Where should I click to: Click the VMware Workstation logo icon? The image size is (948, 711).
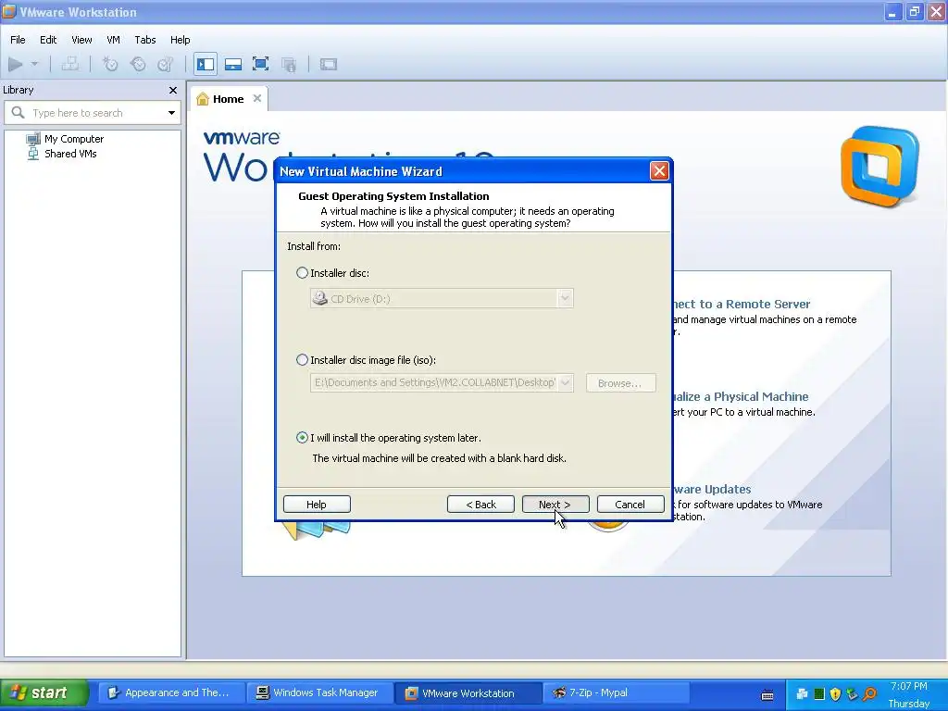(x=879, y=167)
